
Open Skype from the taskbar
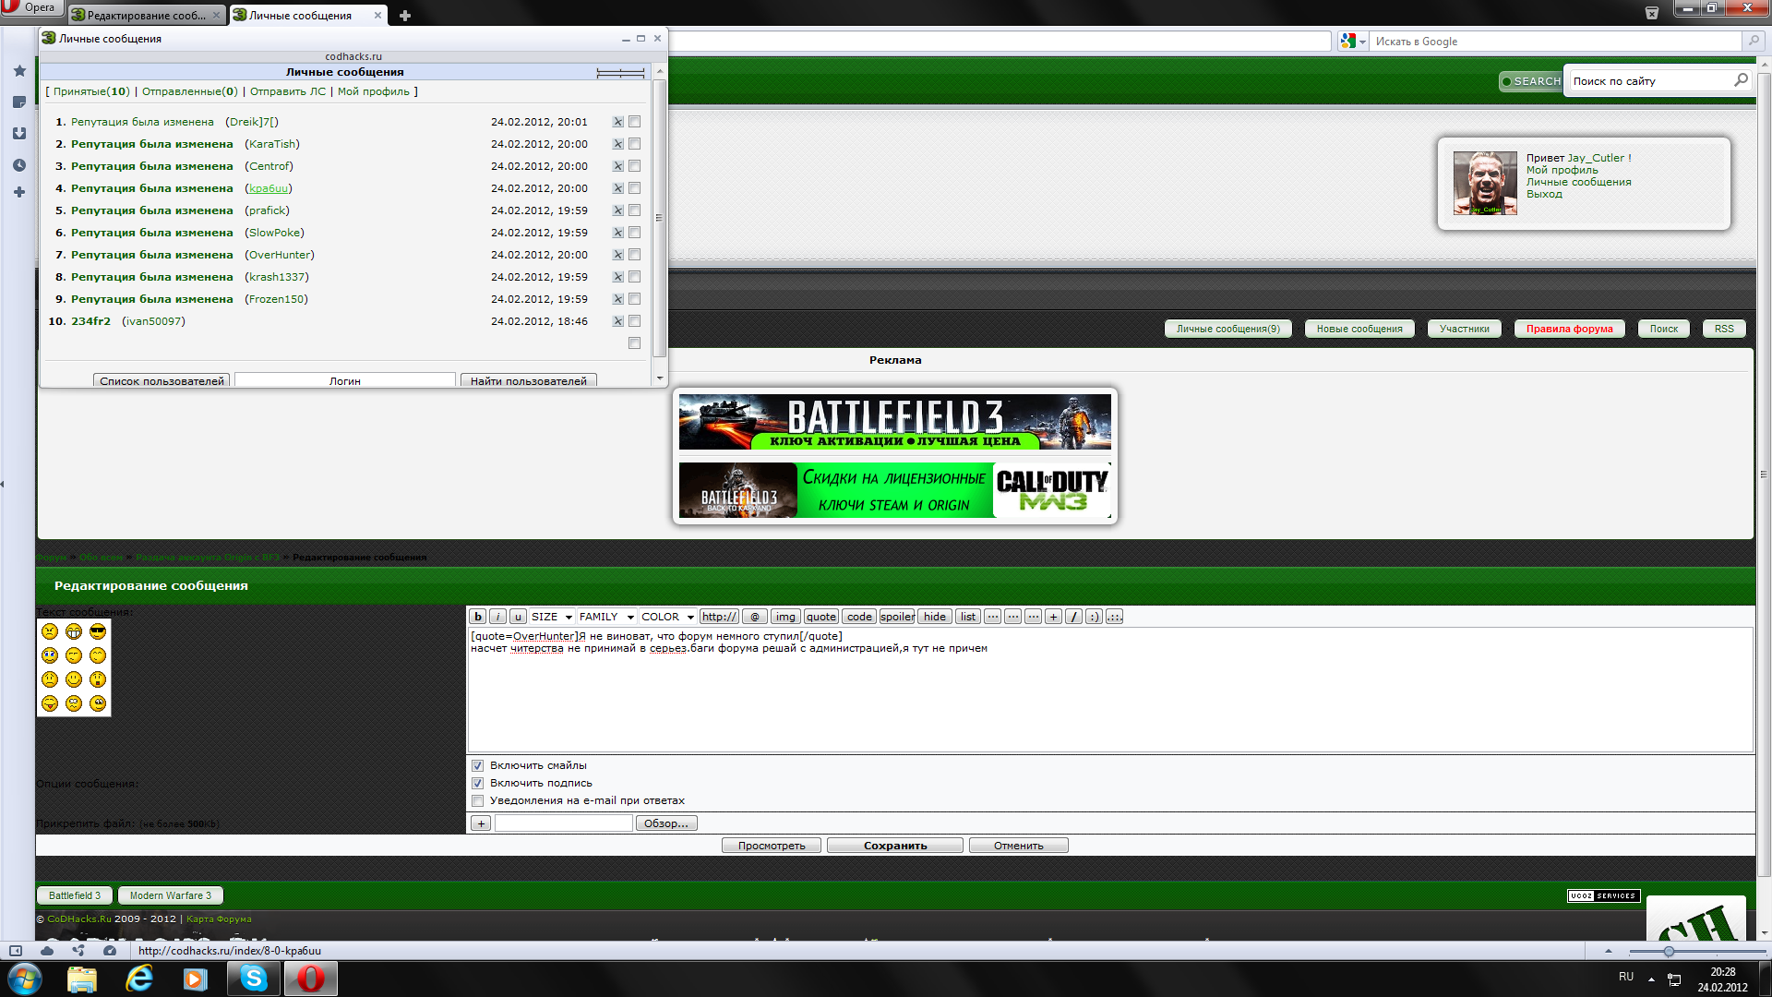click(254, 979)
